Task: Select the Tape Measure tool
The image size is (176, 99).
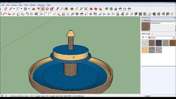Action: 57,9
